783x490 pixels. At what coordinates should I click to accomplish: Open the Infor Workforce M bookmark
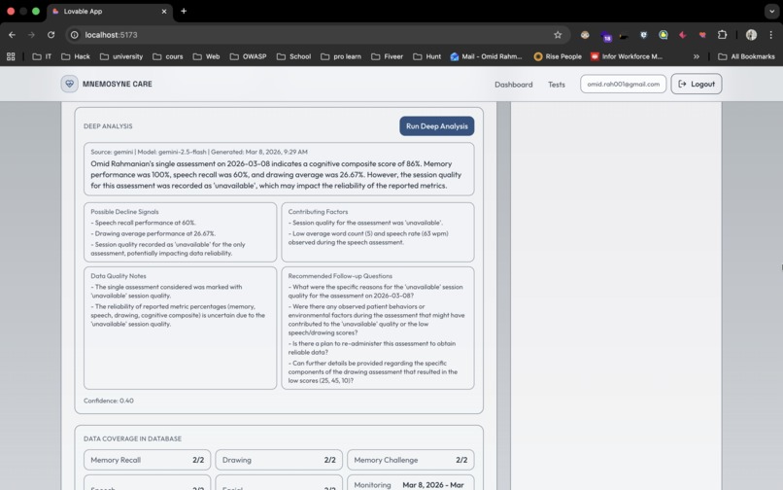coord(627,56)
